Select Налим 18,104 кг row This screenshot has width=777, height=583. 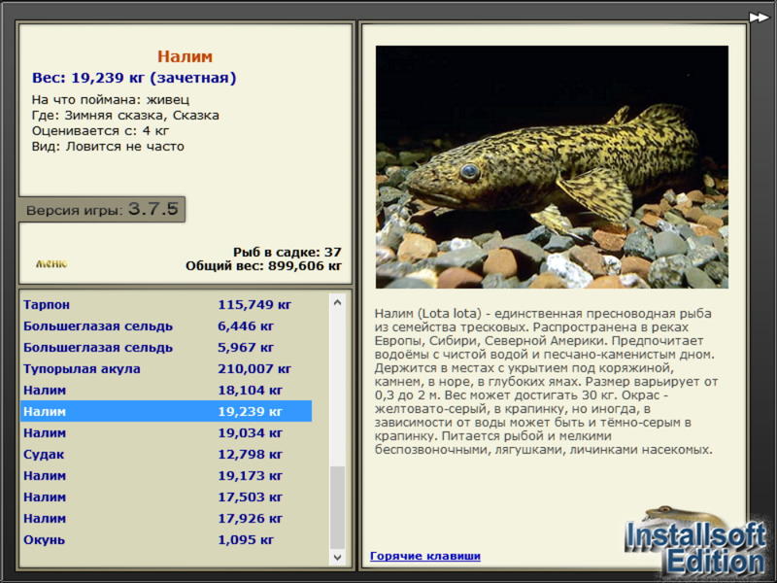pos(166,390)
